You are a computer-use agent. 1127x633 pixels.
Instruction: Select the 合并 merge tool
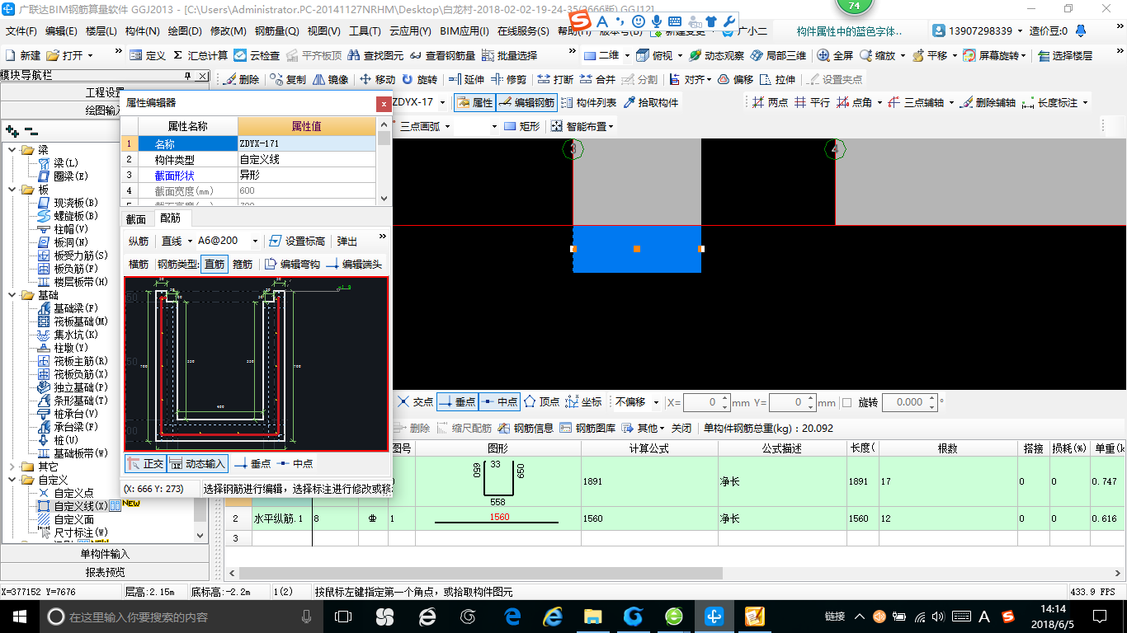597,79
